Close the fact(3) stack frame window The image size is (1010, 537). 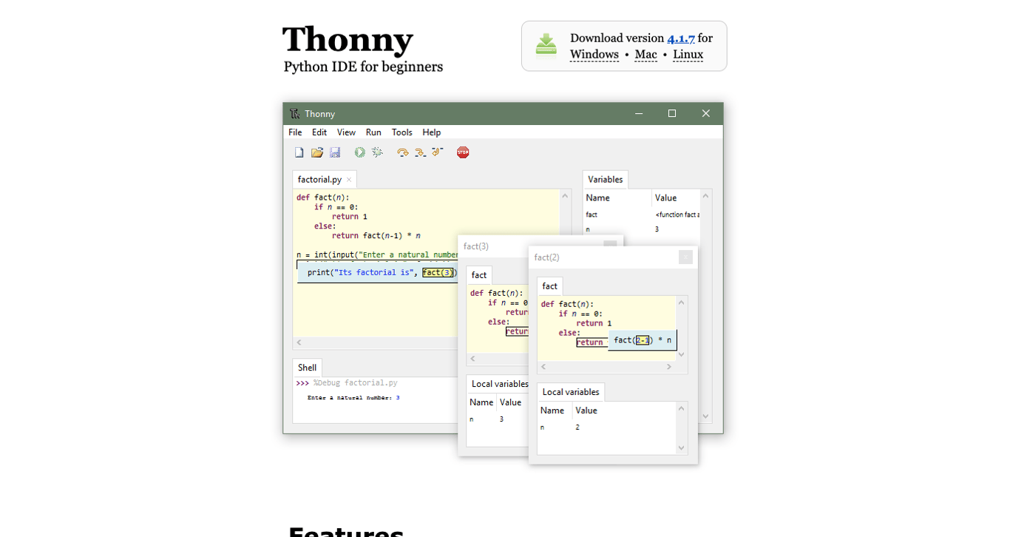pos(610,245)
